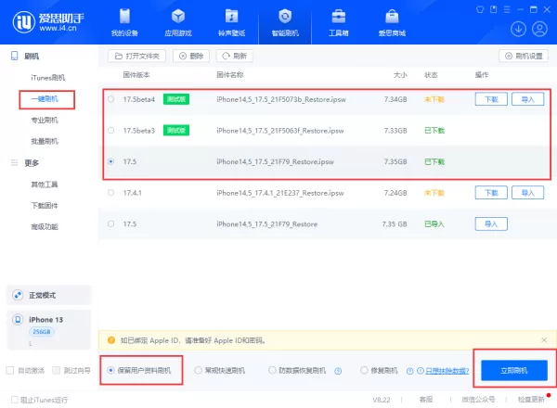
Task: Click 导入 on the 已导入 17.5 row
Action: [491, 223]
